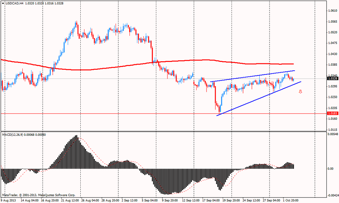Click the 9 Aug 2013 date label

8,200
